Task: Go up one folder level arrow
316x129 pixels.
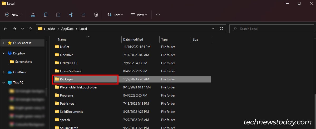Action: coord(30,29)
